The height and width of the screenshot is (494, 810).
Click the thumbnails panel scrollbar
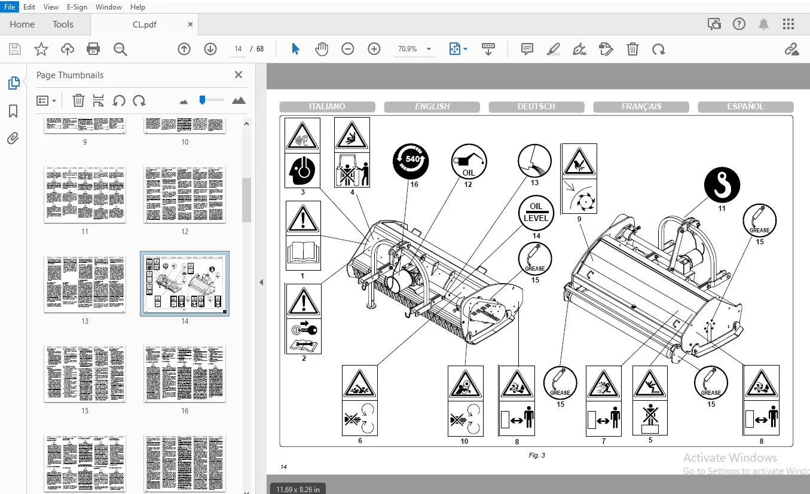click(246, 200)
